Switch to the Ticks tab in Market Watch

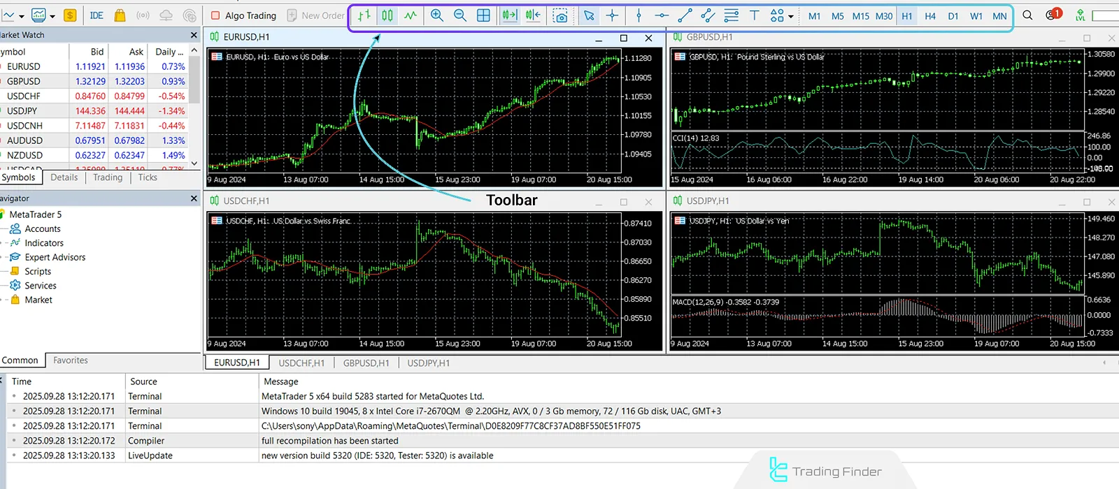[x=148, y=177]
